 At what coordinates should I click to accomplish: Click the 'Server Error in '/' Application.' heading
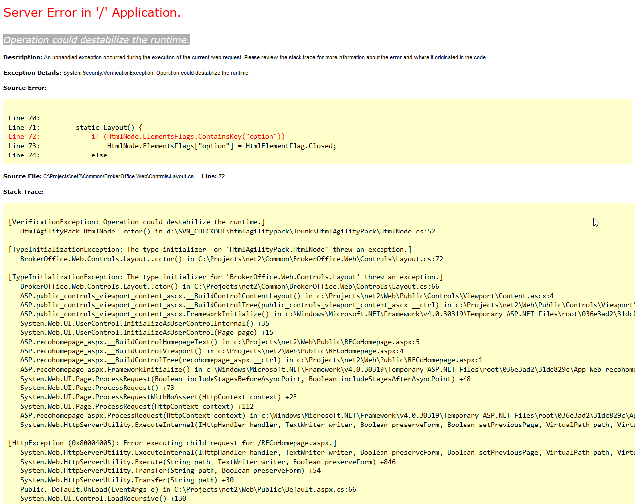pyautogui.click(x=92, y=13)
